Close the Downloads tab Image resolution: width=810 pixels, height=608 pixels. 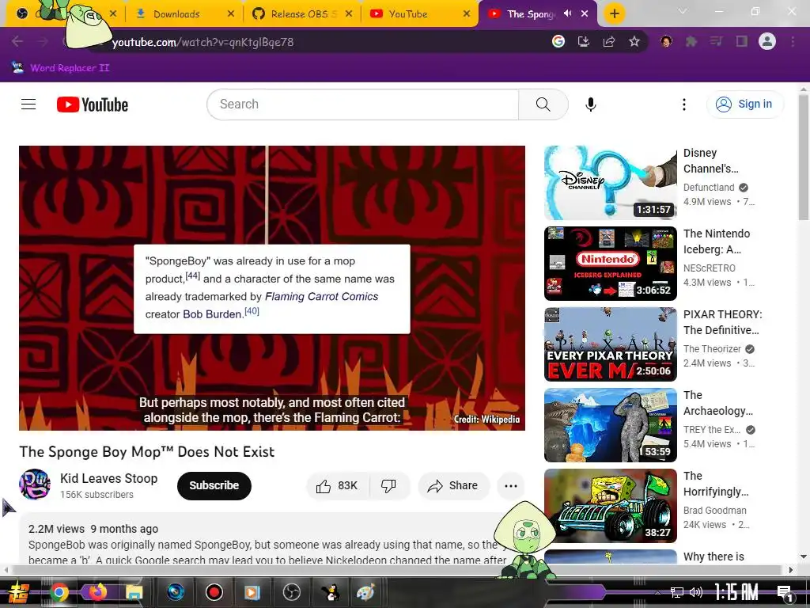click(231, 14)
